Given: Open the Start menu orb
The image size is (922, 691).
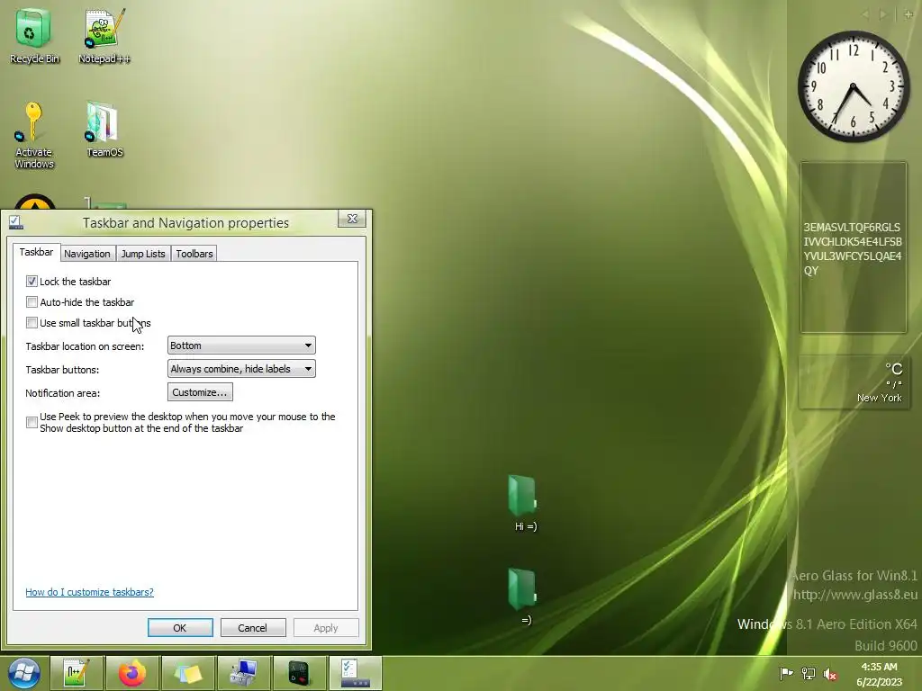Looking at the screenshot, I should tap(24, 673).
